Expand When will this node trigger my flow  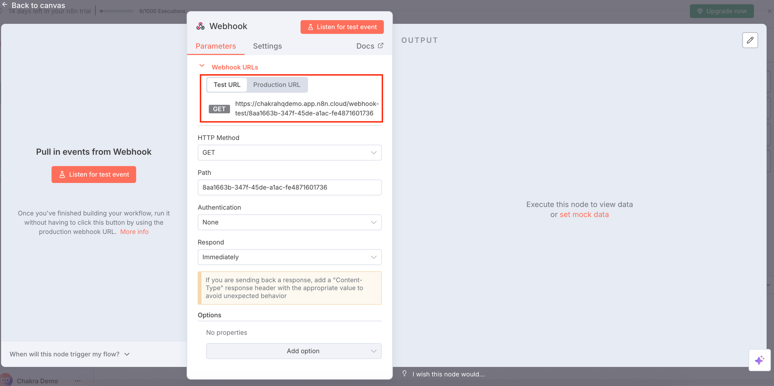coord(70,354)
